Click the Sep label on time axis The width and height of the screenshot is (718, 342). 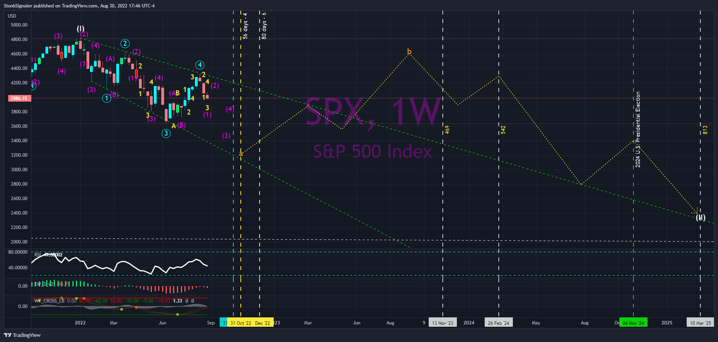[211, 323]
